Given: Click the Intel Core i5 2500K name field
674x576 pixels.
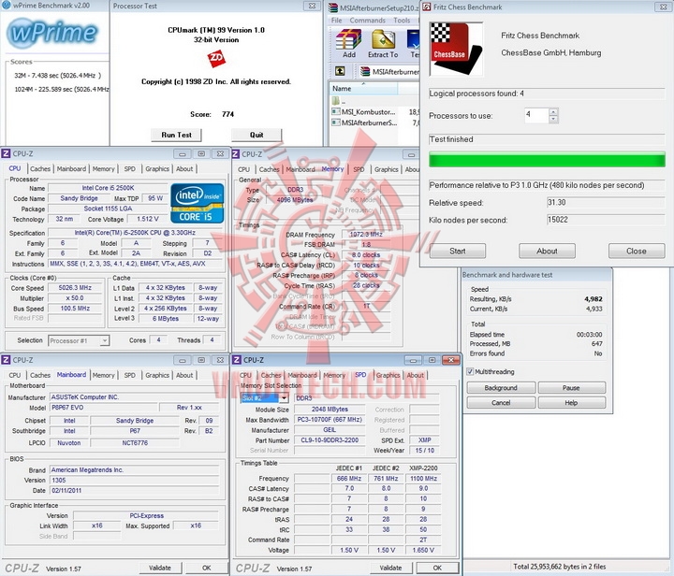Looking at the screenshot, I should pyautogui.click(x=108, y=188).
